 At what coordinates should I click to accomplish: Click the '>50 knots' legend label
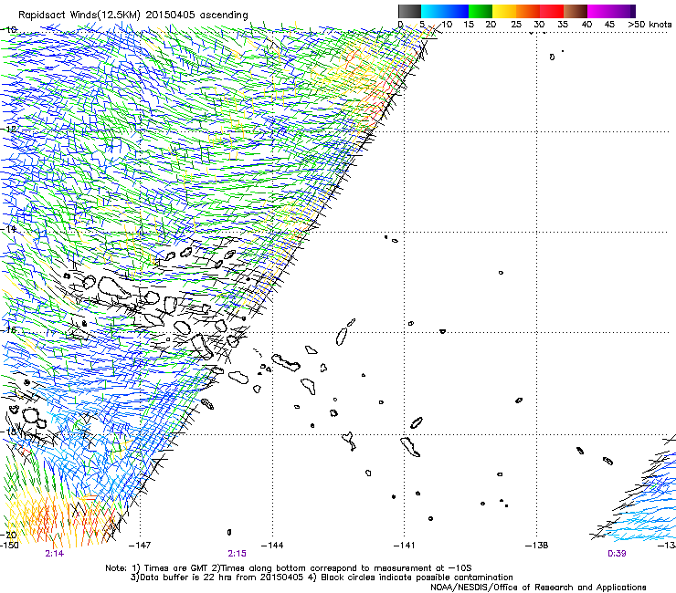(x=650, y=25)
